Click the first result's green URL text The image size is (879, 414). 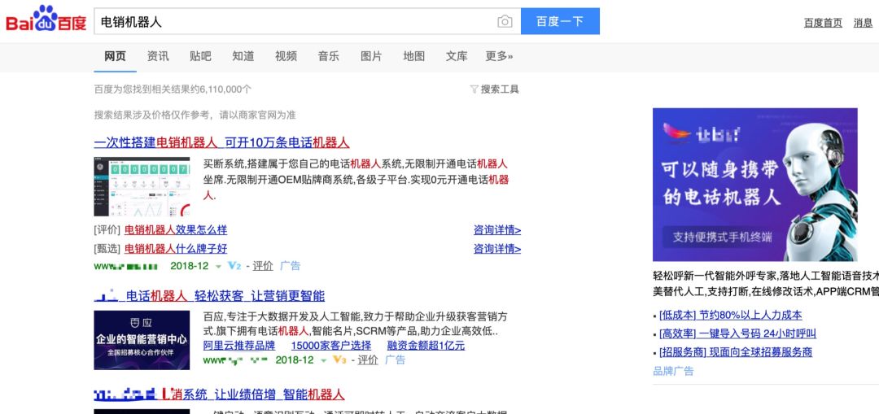coord(125,266)
